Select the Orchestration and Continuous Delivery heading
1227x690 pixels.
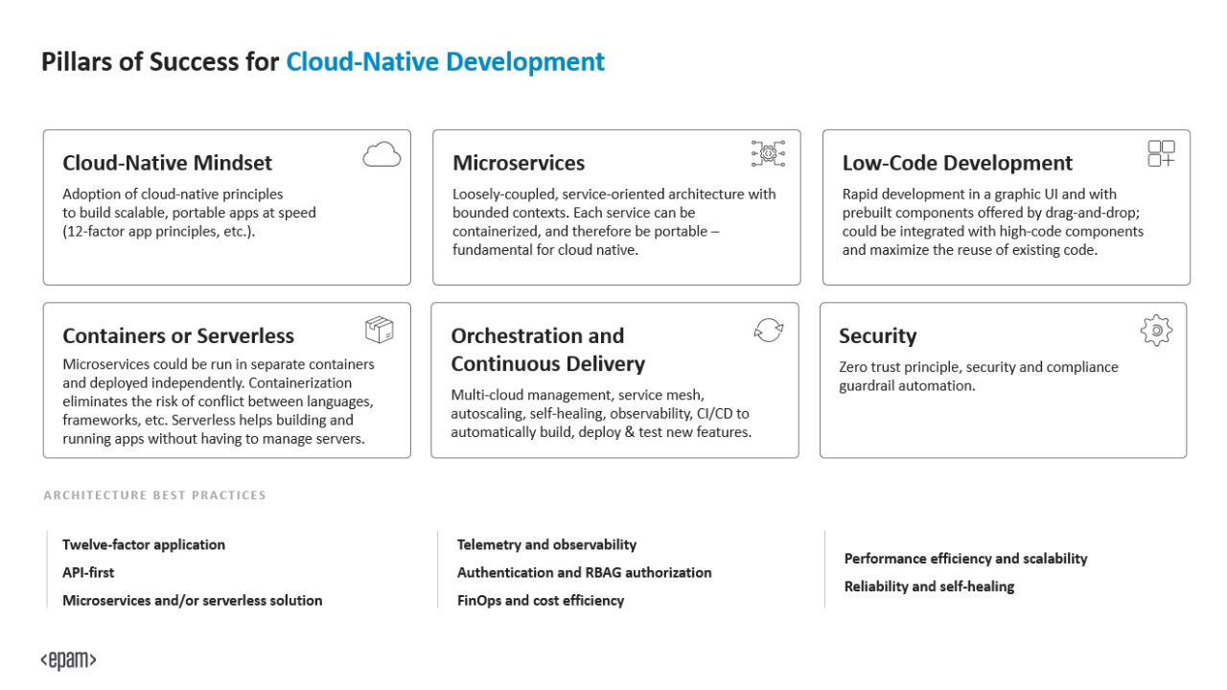(x=548, y=350)
